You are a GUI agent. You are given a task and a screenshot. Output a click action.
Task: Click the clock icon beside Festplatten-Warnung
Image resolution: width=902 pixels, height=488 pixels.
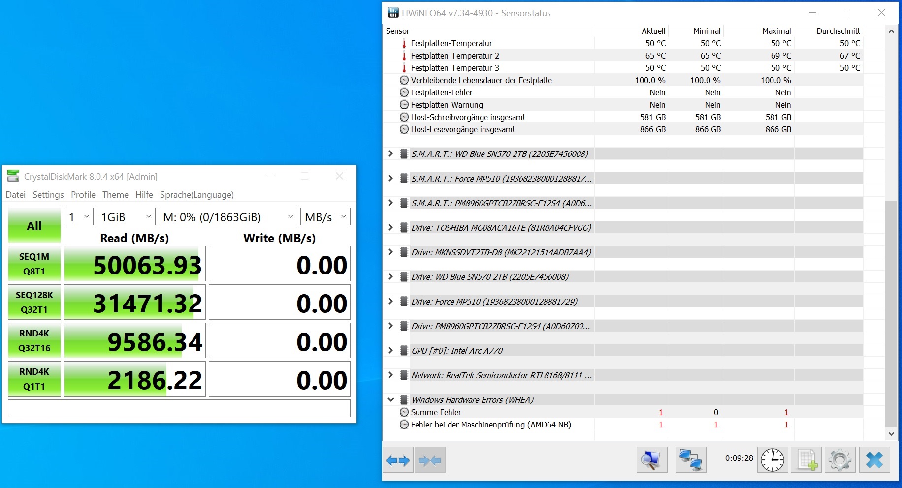(404, 105)
